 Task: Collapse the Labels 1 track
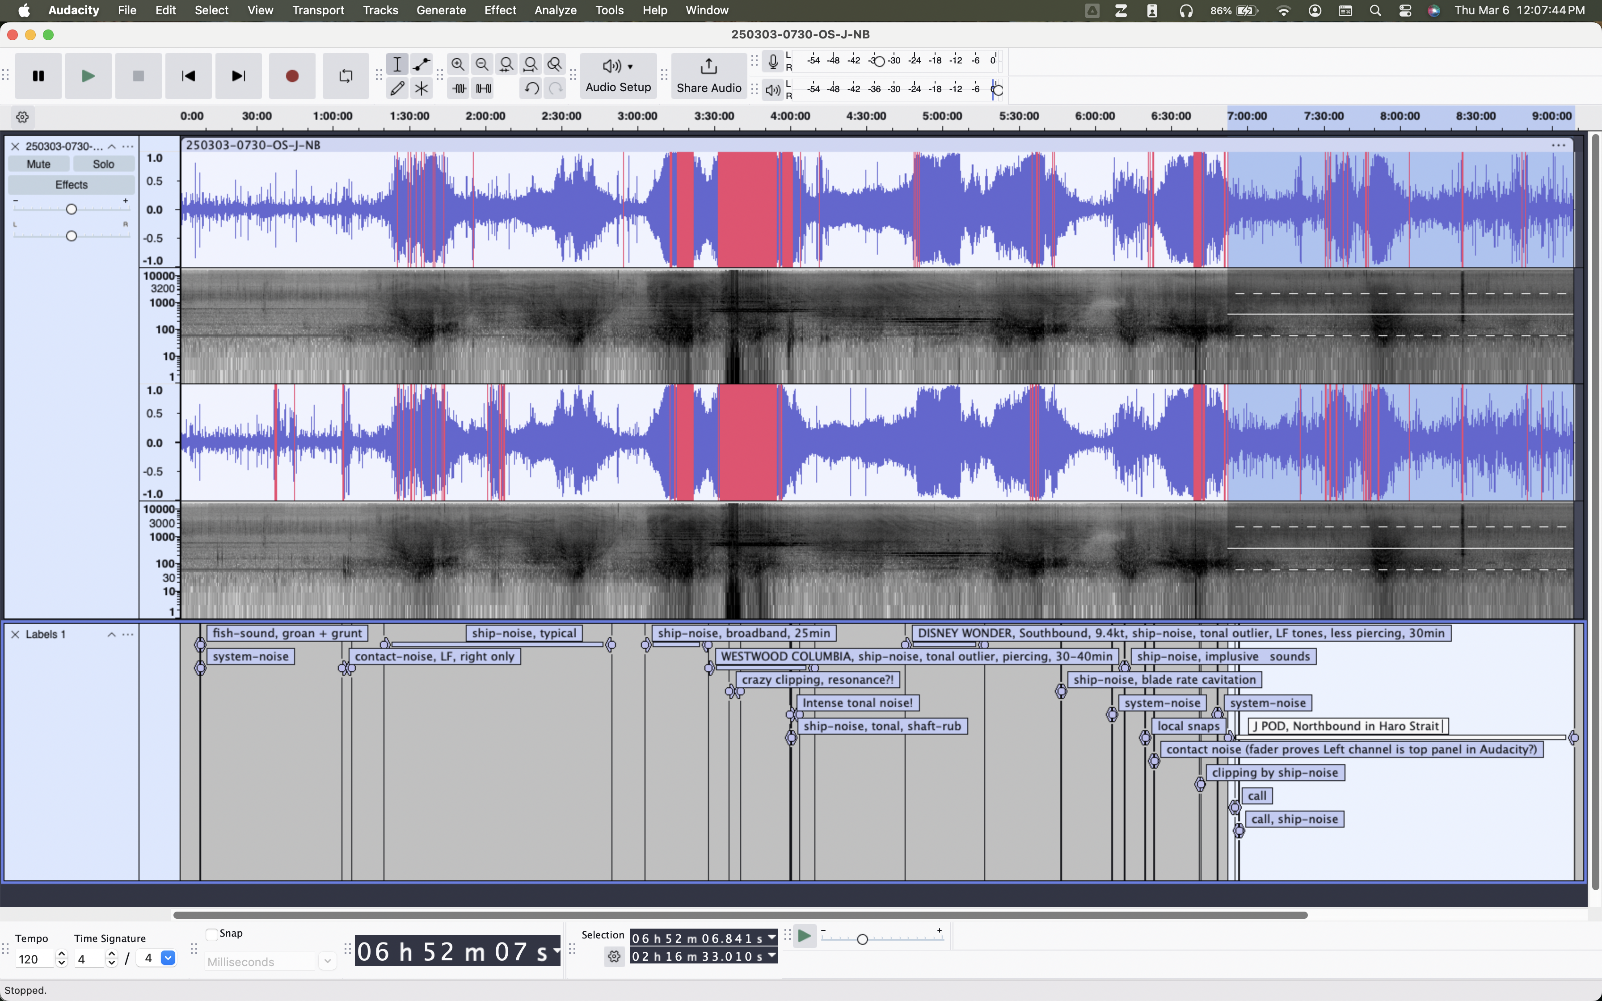(x=111, y=634)
